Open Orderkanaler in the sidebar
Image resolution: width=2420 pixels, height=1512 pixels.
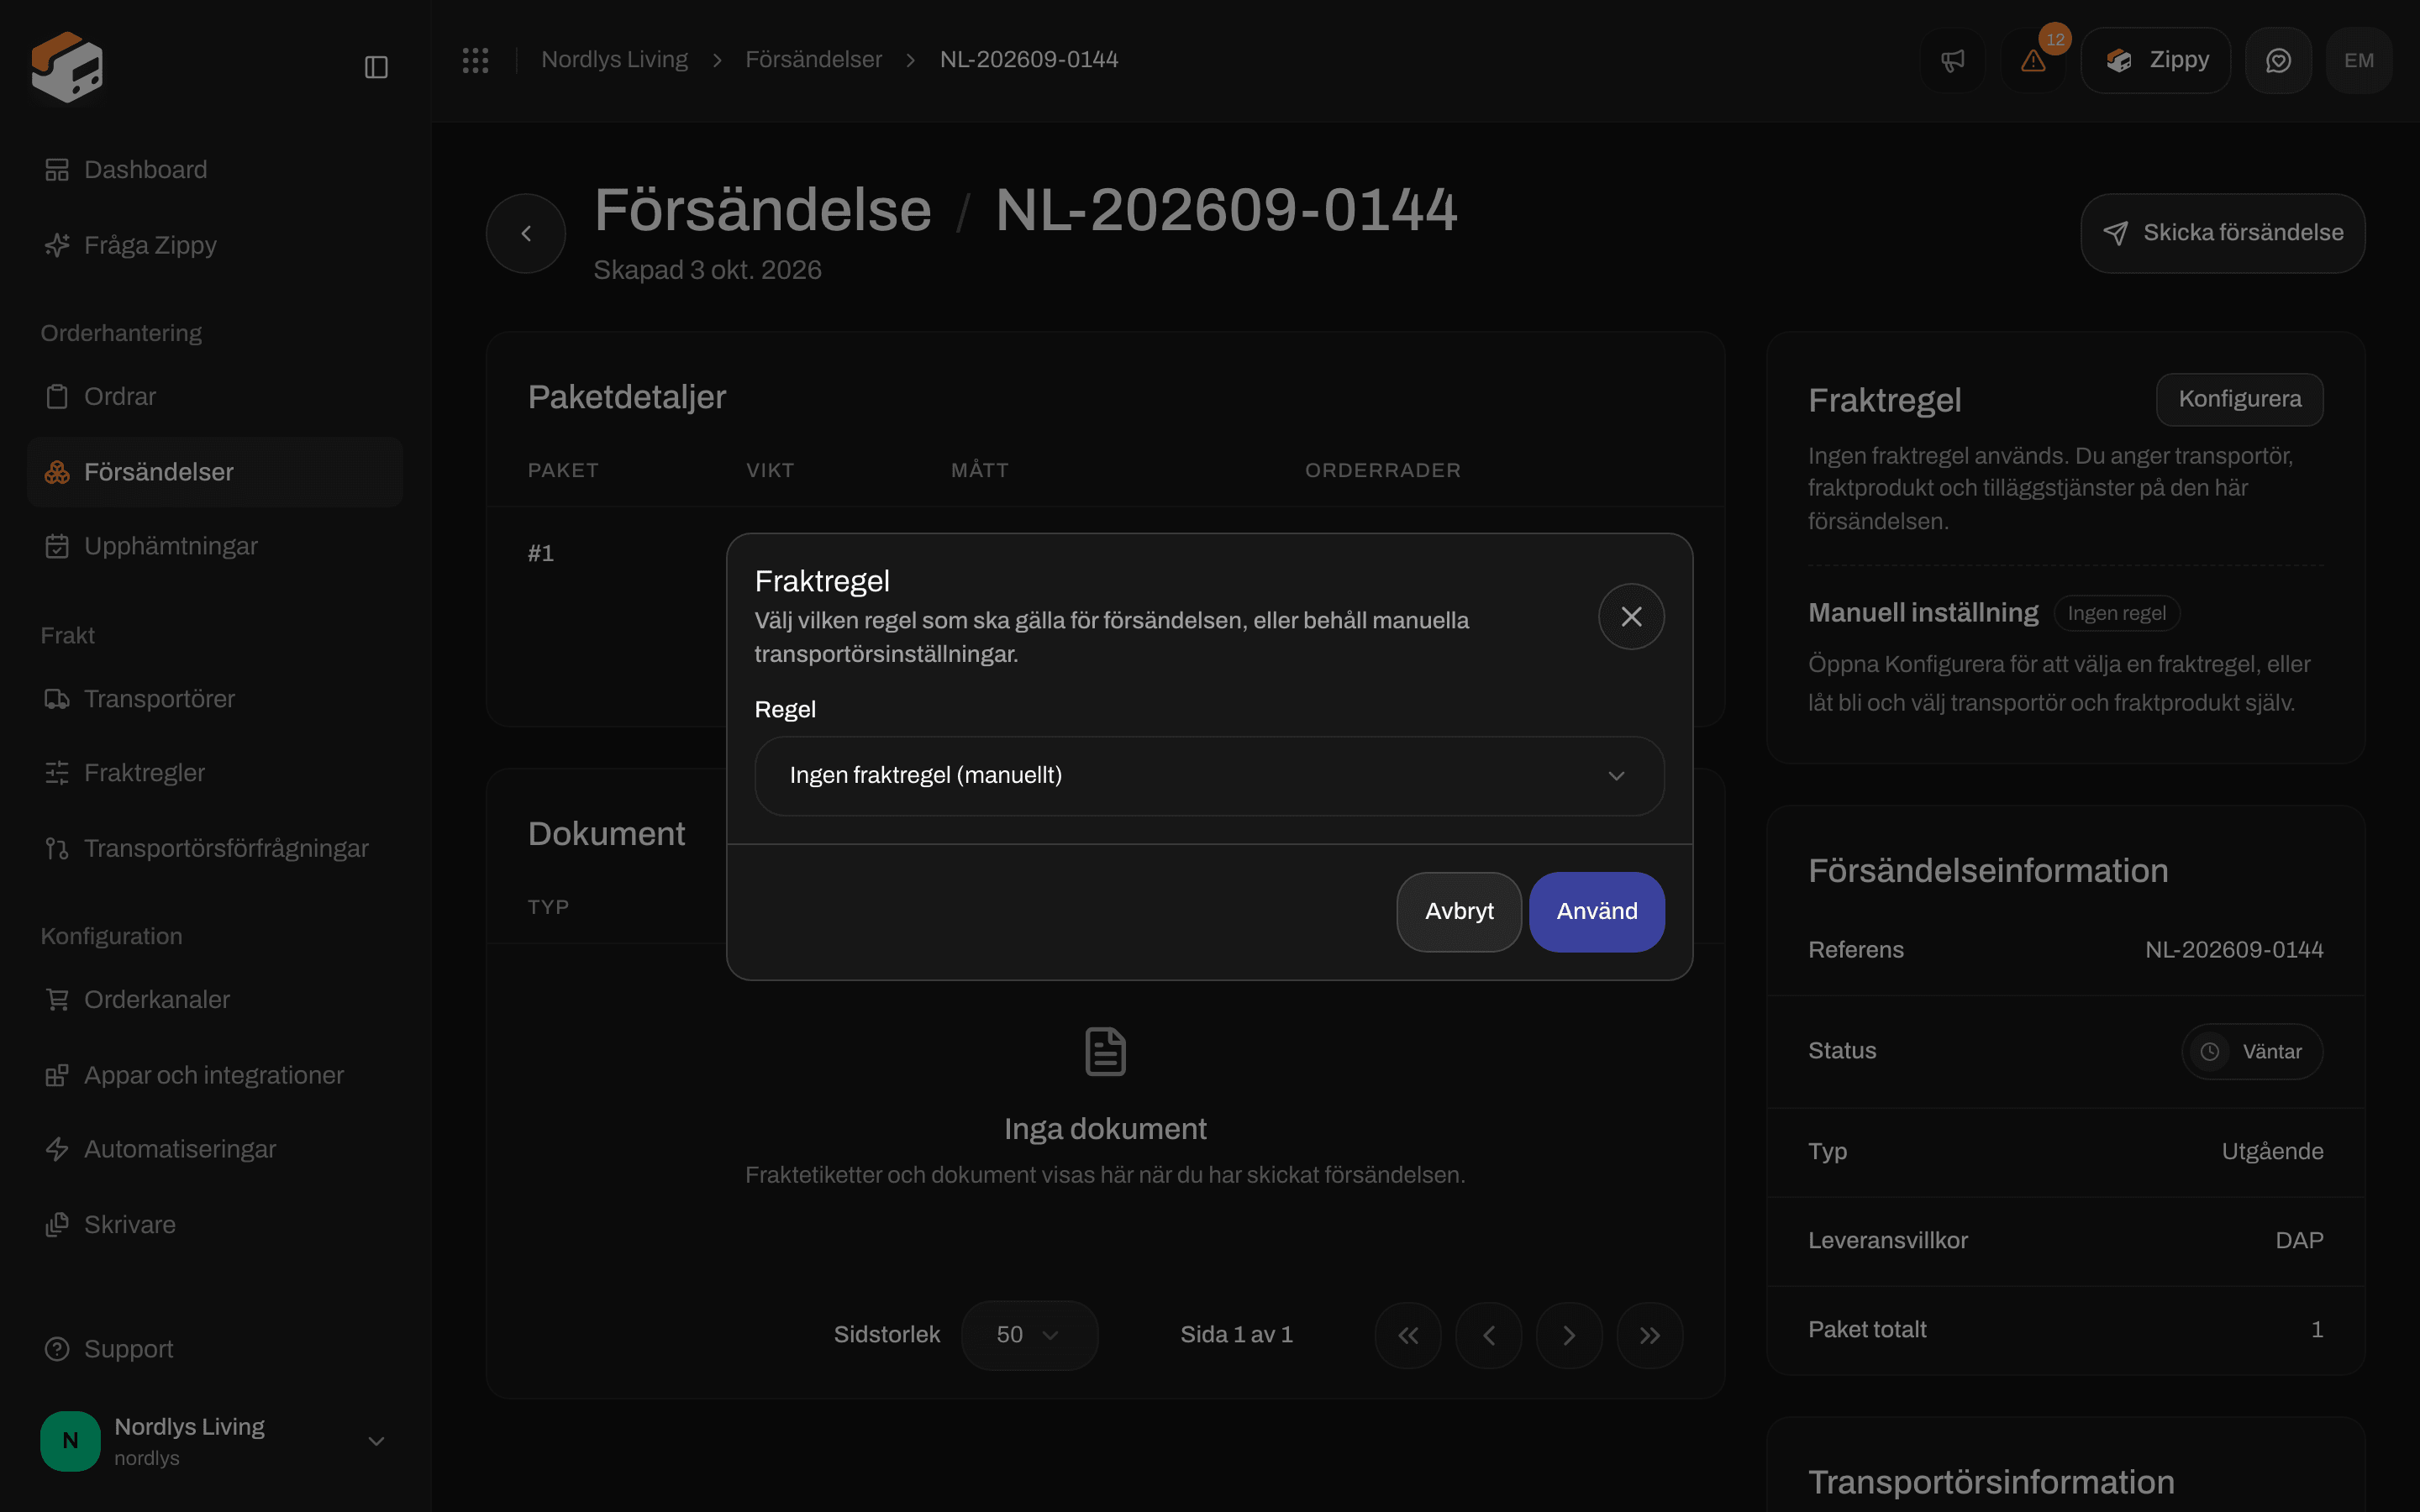214,1000
